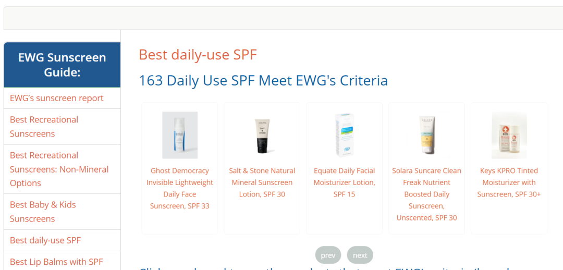Click Equate Daily Facial Moisturizer Lotion title
Image resolution: width=563 pixels, height=270 pixels.
[345, 182]
